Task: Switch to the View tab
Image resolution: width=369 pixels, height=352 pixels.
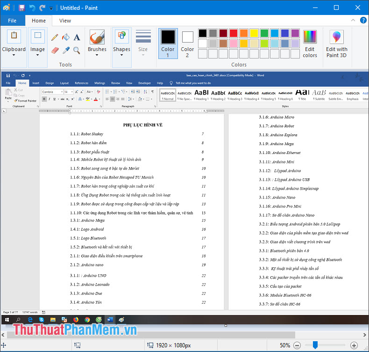Action: pyautogui.click(x=65, y=21)
